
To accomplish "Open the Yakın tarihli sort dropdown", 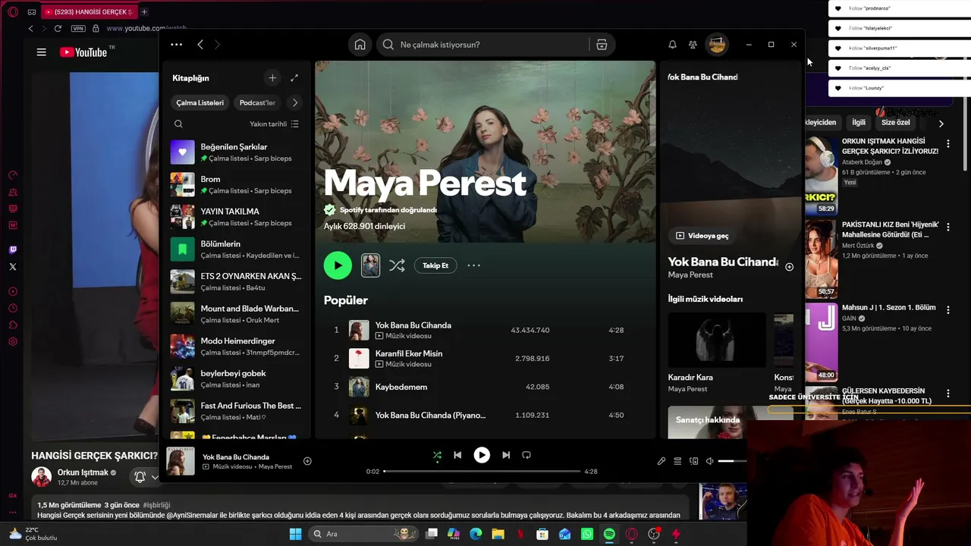I will pos(274,124).
